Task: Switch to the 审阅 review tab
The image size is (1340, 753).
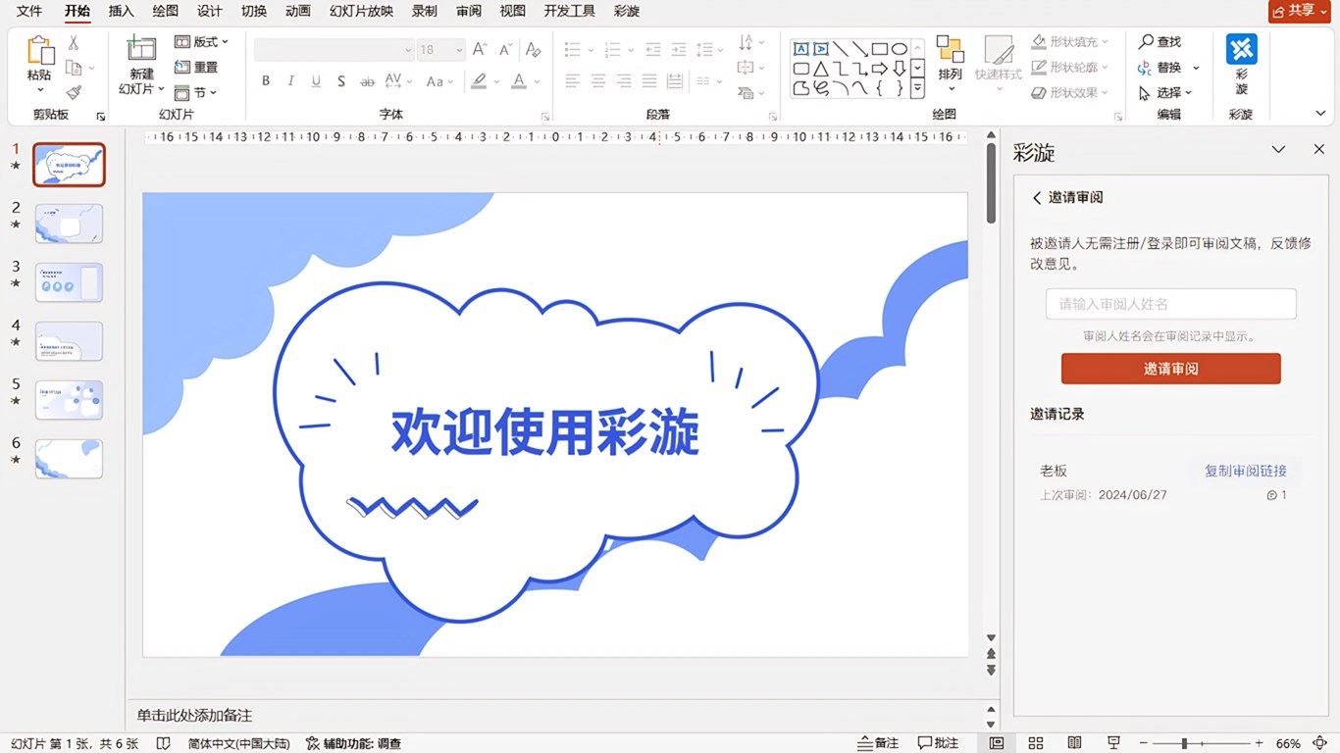Action: 468,11
